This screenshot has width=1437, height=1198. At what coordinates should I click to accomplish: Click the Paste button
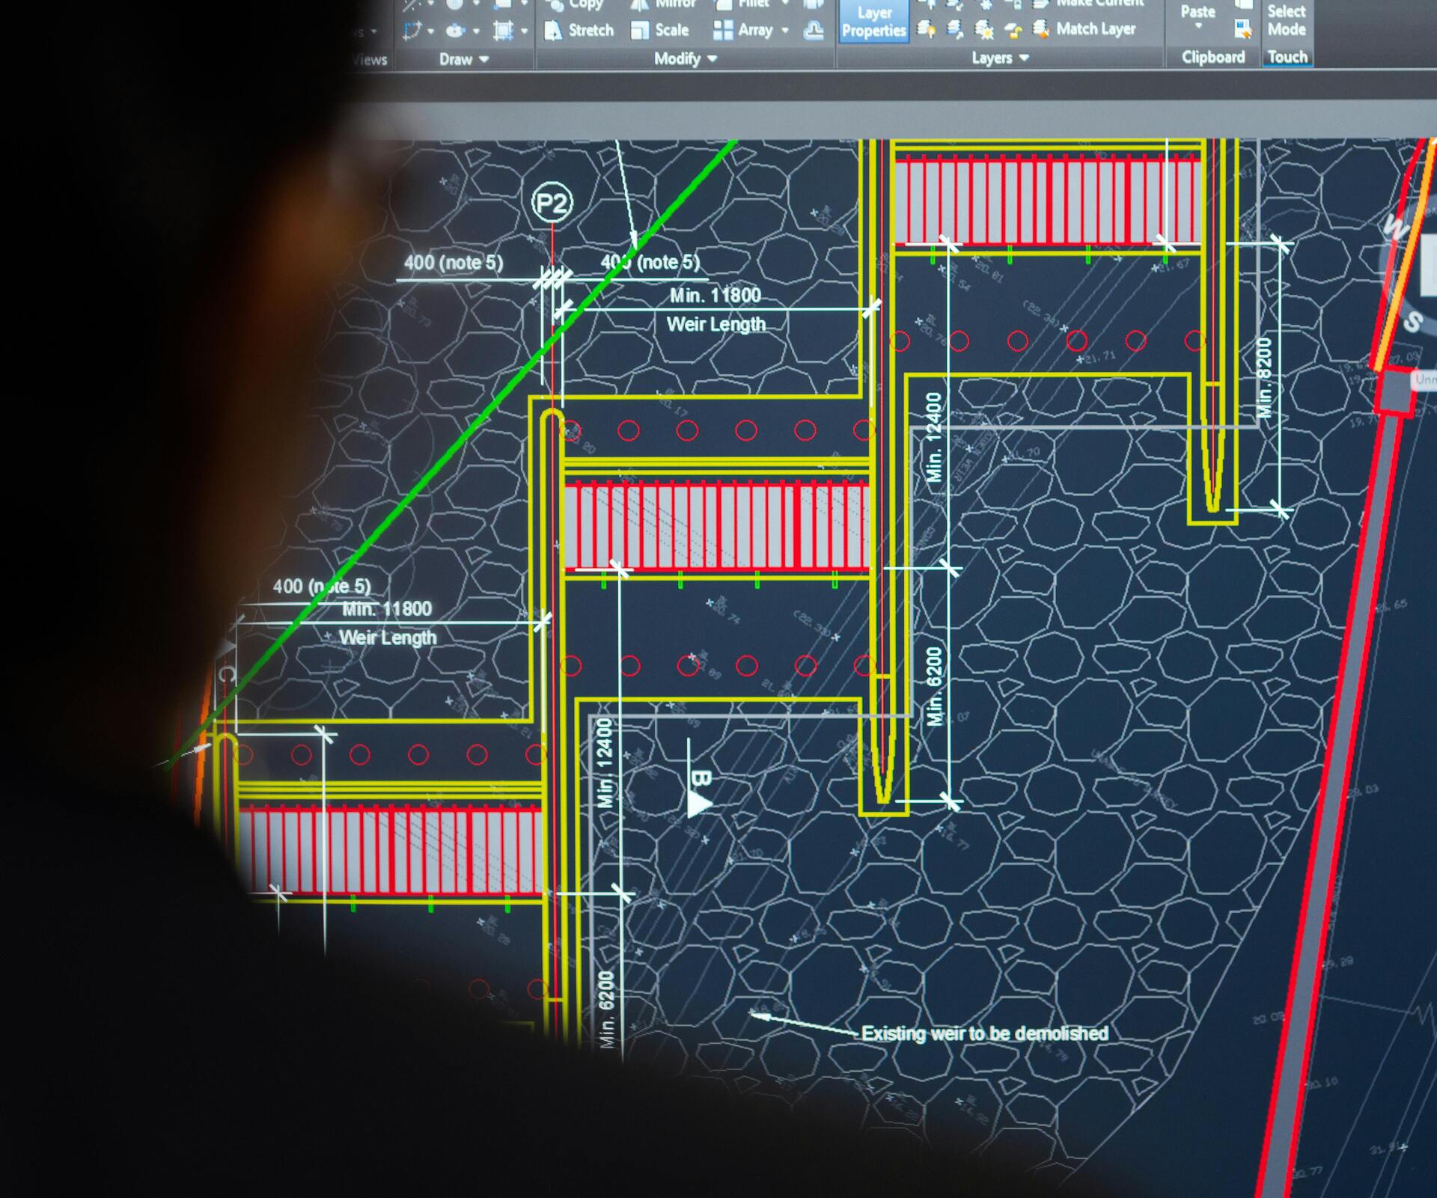[x=1197, y=15]
